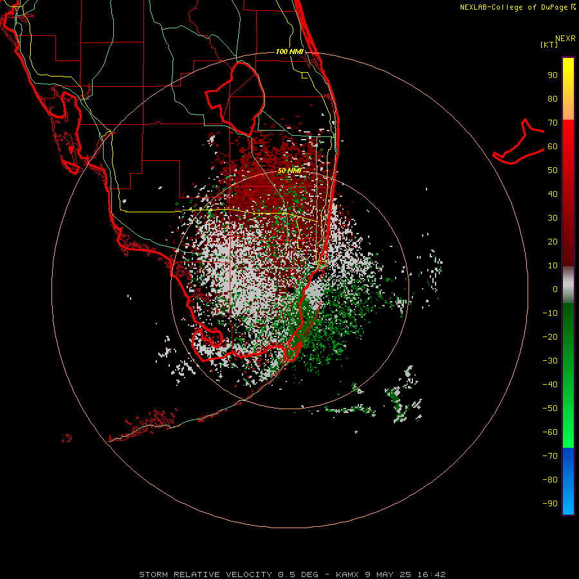Click the NEXR label above the color scale
The width and height of the screenshot is (579, 579).
(565, 39)
